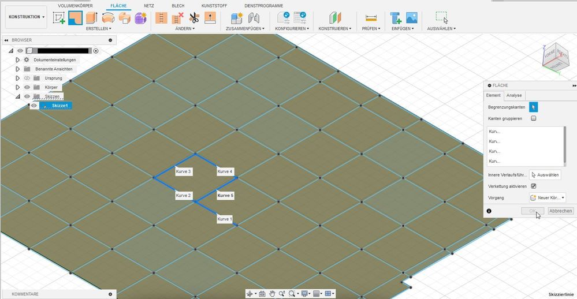
Task: Switch to VOLUMENKÖRPER tab
Action: tap(75, 6)
